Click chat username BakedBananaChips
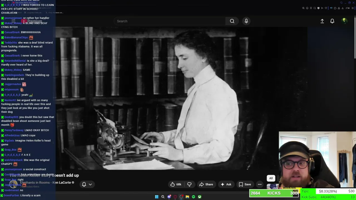 (x=16, y=37)
